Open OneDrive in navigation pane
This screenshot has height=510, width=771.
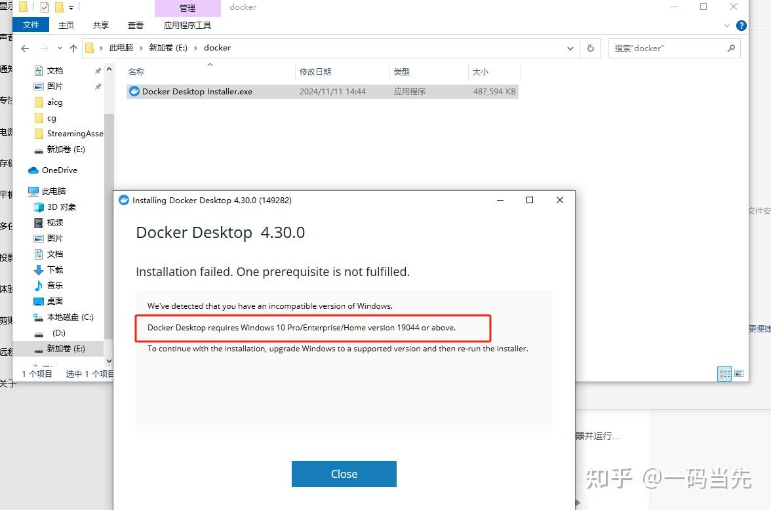(x=60, y=170)
